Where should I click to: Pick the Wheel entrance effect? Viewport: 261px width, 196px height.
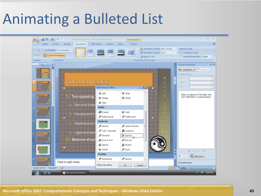point(126,98)
